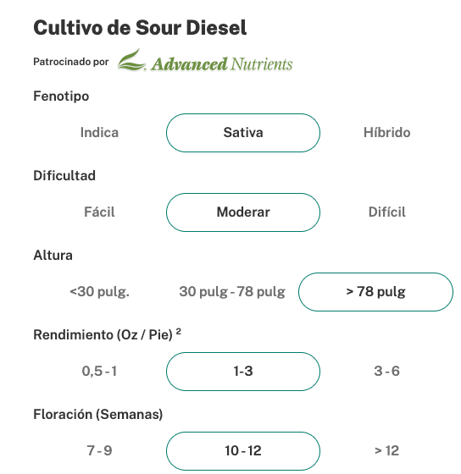Pick the 3 - 6 yield option
Image resolution: width=461 pixels, height=474 pixels.
click(x=386, y=372)
